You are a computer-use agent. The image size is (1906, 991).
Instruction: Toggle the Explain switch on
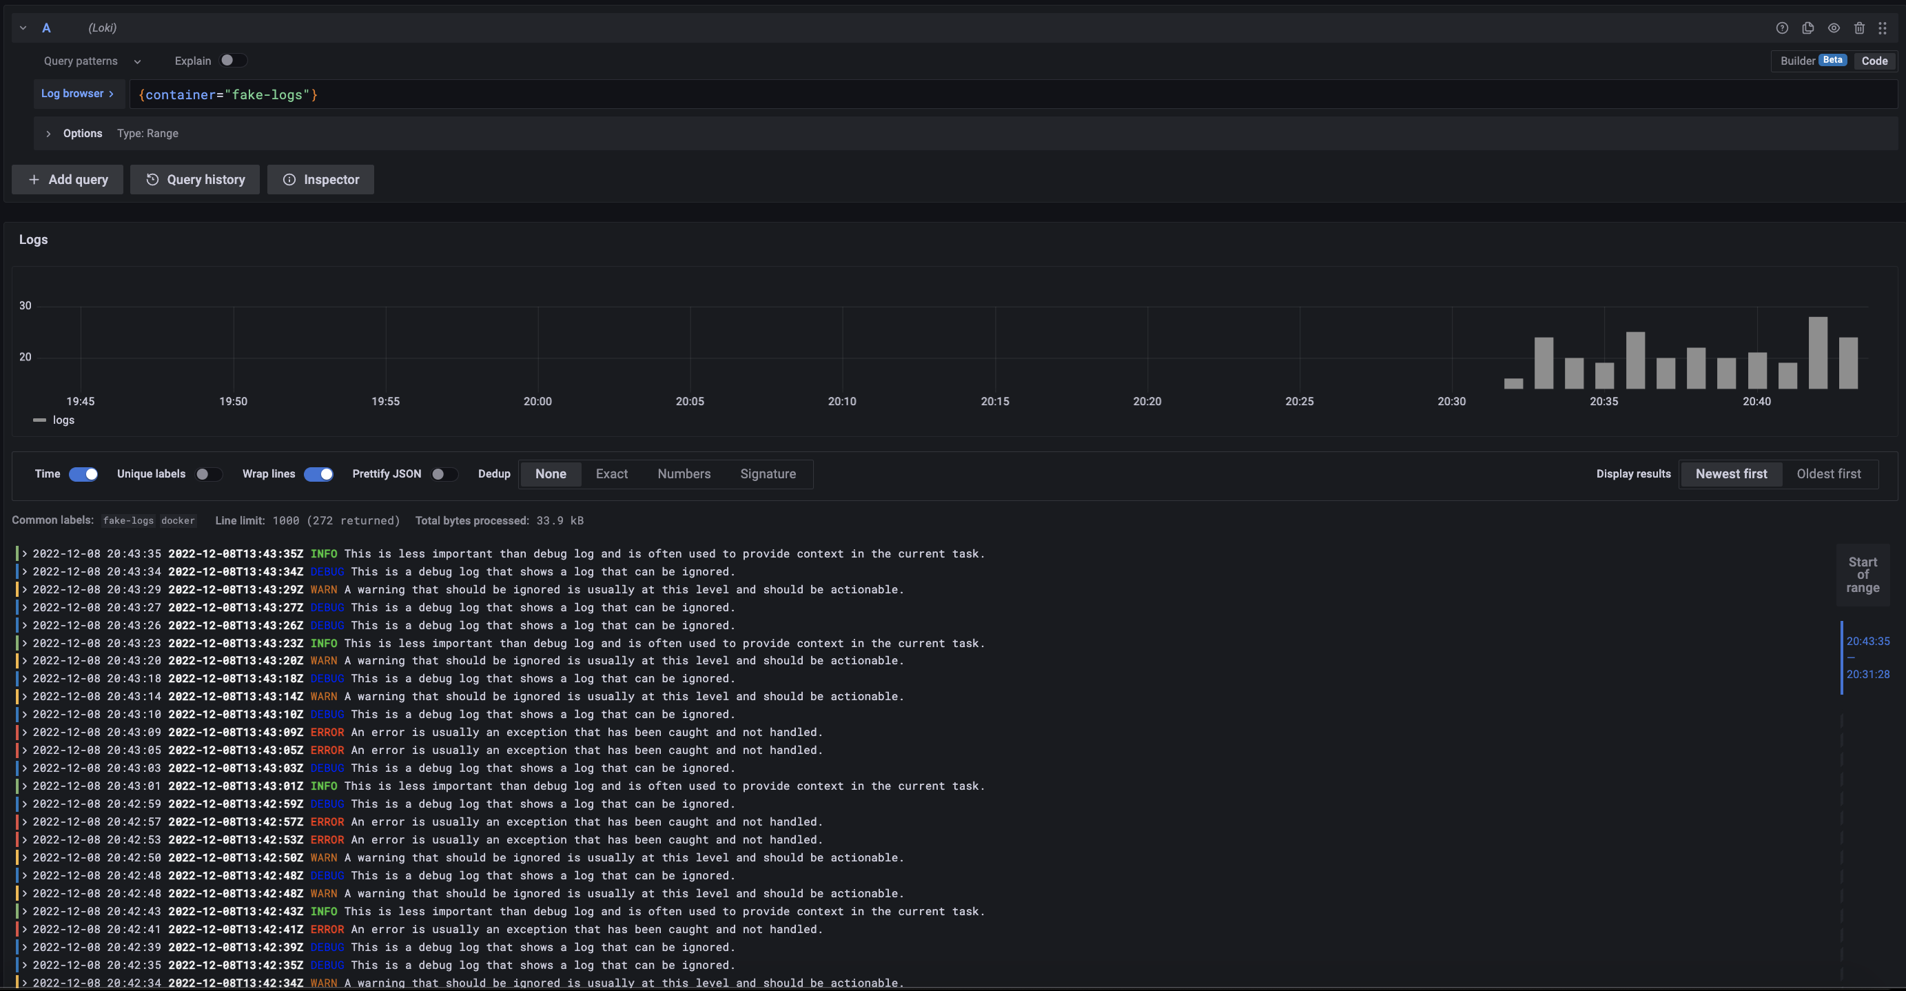tap(232, 61)
